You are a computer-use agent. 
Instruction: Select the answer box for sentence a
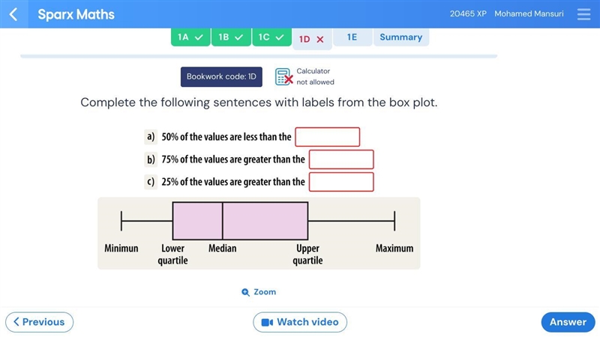(327, 137)
